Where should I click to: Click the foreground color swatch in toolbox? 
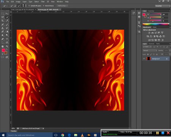(x=3, y=50)
